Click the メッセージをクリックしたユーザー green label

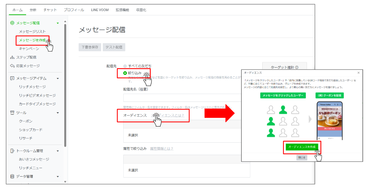coord(283,96)
